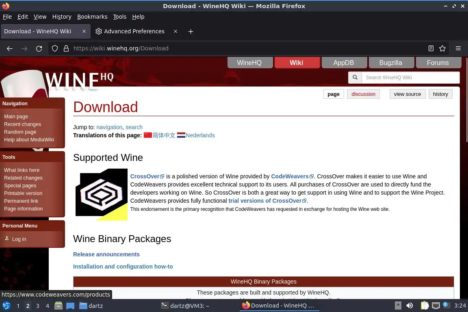Open the View menu

40,17
